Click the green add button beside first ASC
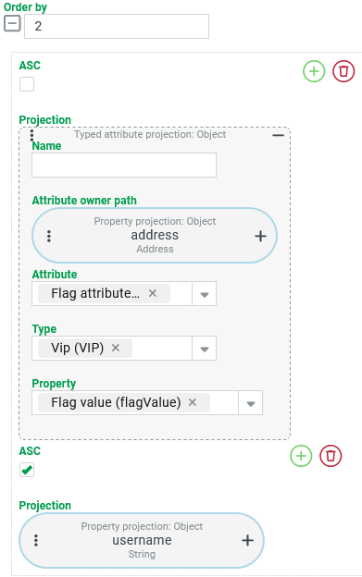Viewport: 362px width, 577px height. 314,71
